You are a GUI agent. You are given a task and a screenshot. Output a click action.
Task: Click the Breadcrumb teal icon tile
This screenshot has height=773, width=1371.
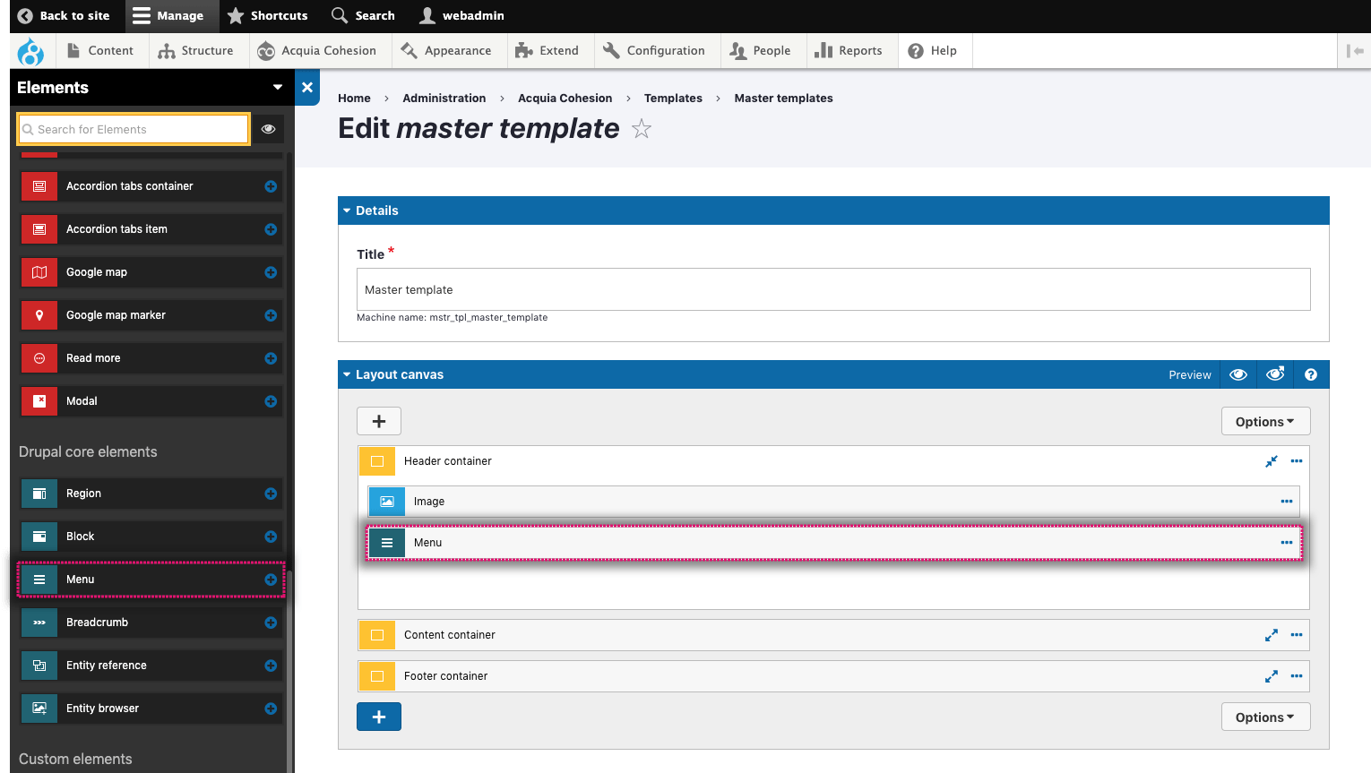click(x=39, y=623)
